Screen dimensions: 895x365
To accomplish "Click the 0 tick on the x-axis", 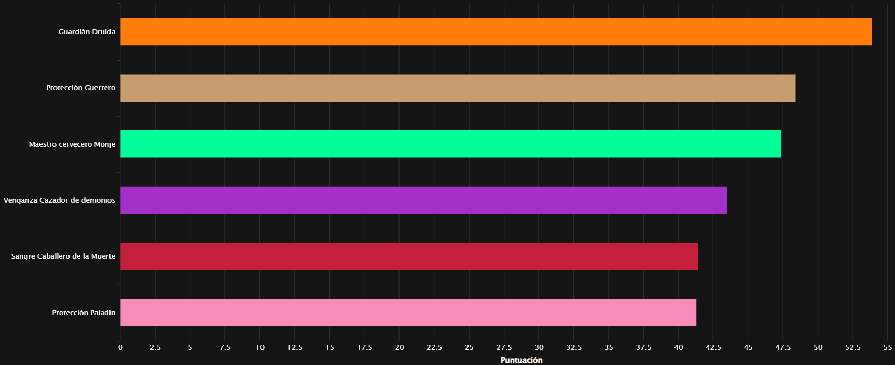I will point(120,347).
